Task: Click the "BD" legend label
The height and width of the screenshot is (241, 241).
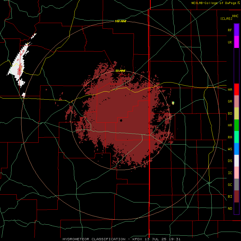Action: 230,114
